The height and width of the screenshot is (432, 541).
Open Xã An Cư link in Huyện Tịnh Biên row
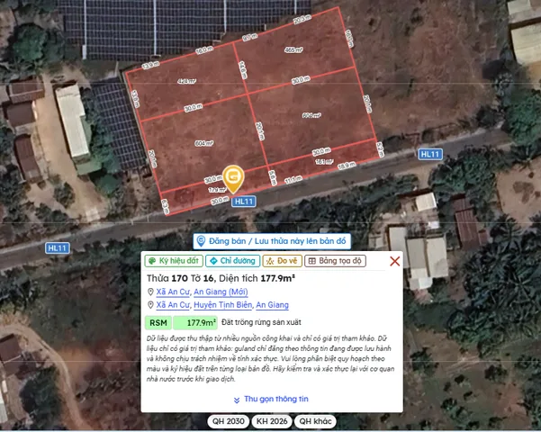coord(173,305)
